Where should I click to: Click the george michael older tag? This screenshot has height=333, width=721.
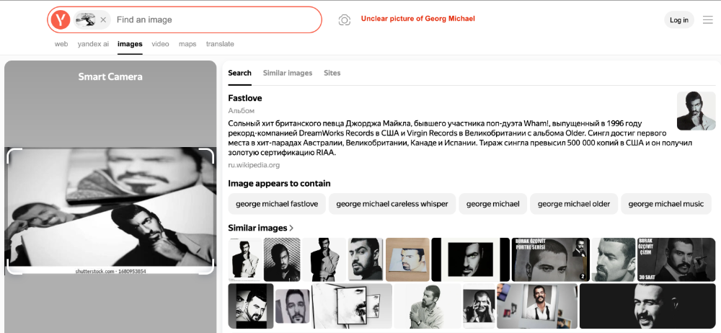[574, 204]
